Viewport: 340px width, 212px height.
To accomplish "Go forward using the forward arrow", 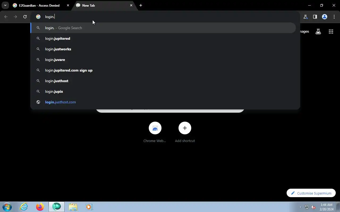I will [x=15, y=17].
